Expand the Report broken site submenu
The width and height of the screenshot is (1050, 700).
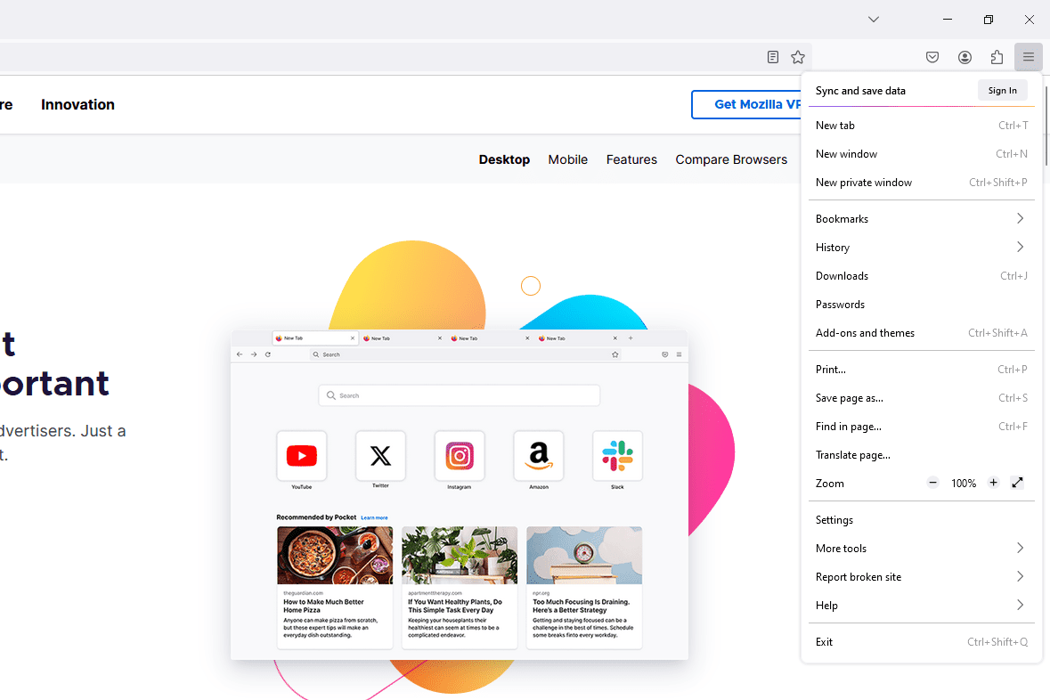tap(922, 577)
